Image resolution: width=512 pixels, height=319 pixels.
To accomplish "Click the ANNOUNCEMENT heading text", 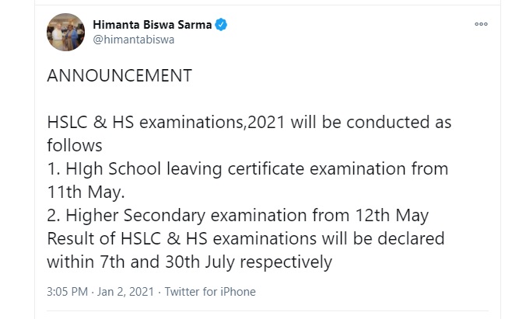I will pos(119,77).
